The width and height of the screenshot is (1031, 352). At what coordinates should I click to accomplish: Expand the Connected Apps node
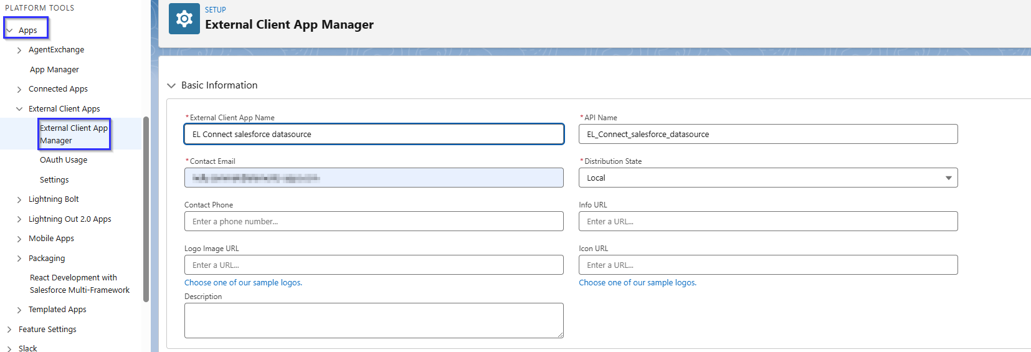[x=19, y=90]
